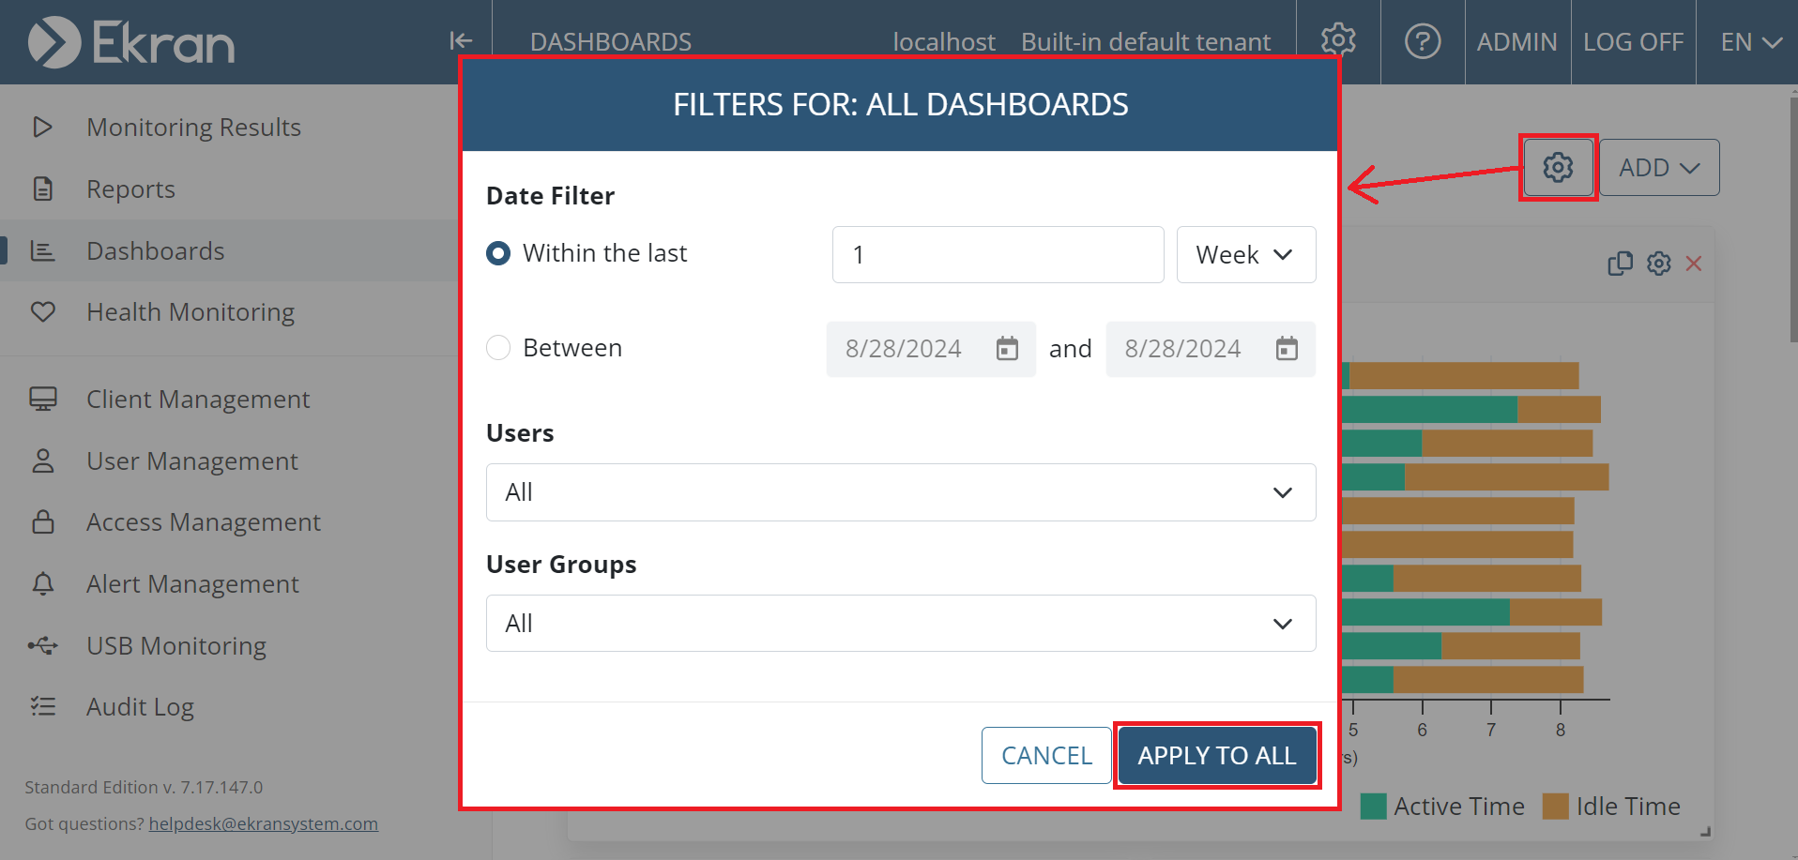
Task: Toggle the Active Time legend swatch
Action: (x=1374, y=807)
